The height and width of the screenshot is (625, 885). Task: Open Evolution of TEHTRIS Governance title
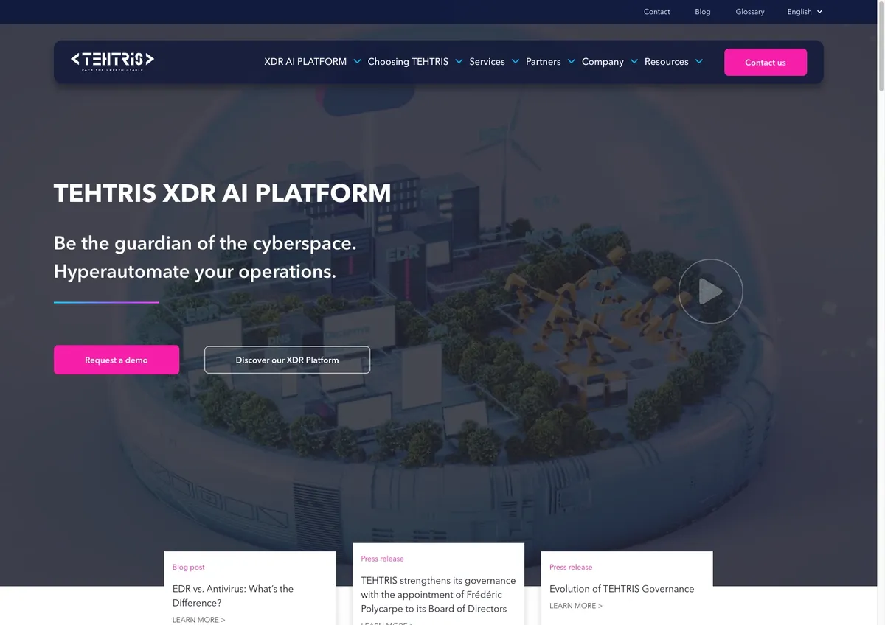pyautogui.click(x=622, y=589)
